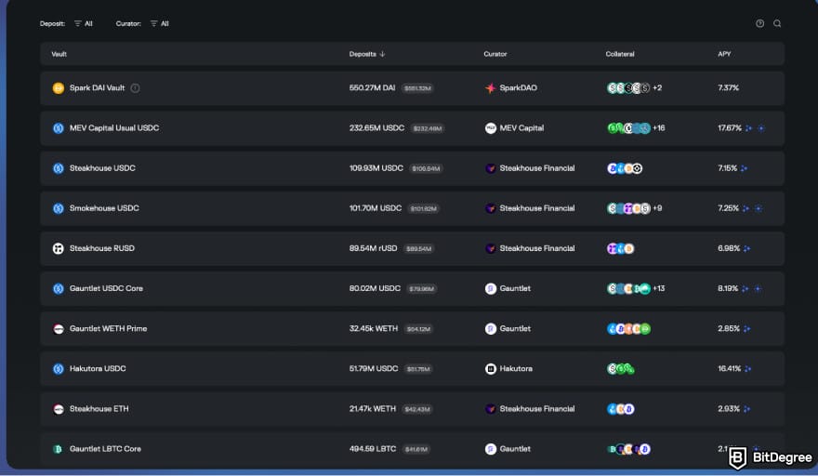
Task: Click the sparkle icon beside 2.93% APY
Action: 747,409
